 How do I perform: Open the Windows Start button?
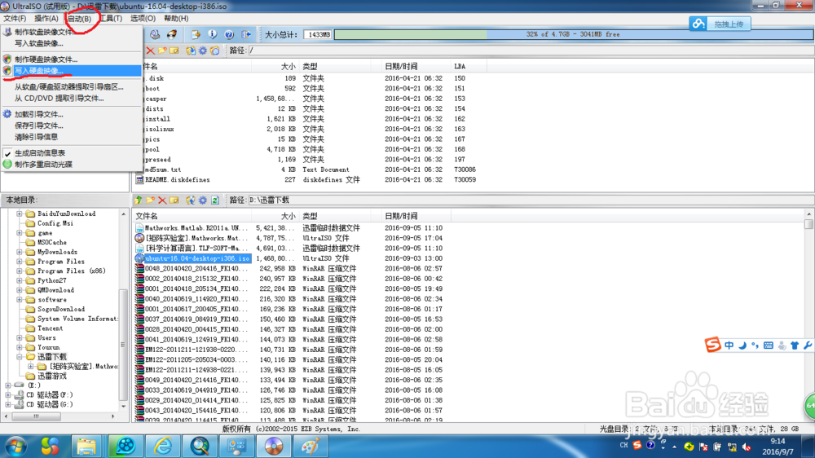click(x=16, y=447)
